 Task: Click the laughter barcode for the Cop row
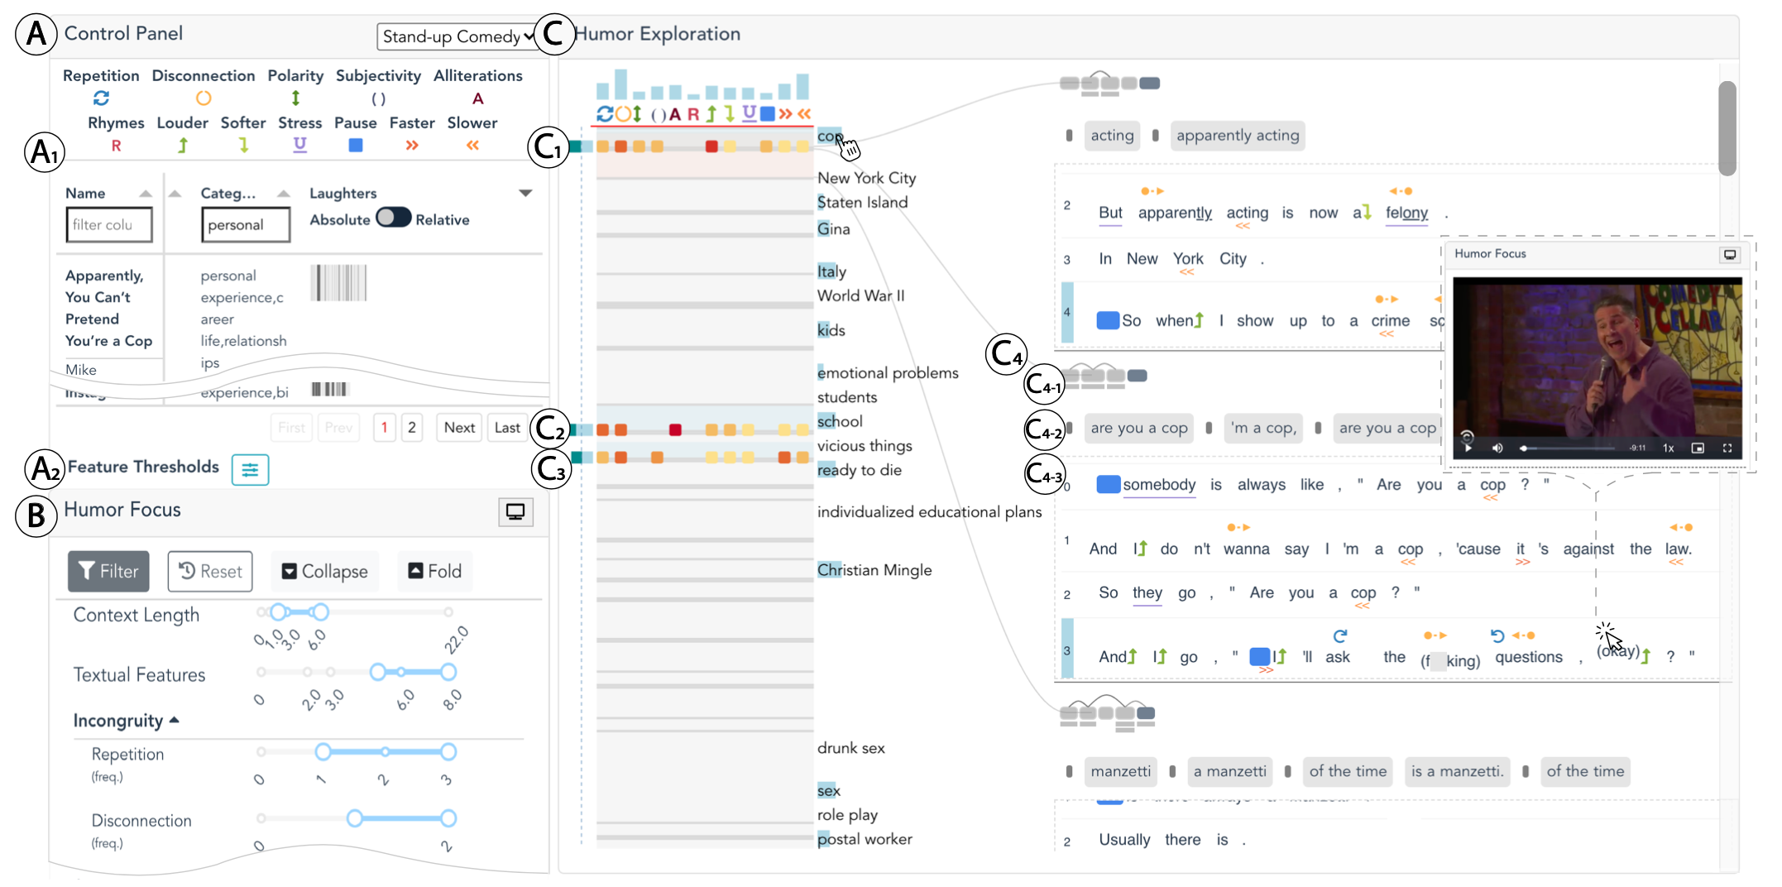tap(338, 282)
